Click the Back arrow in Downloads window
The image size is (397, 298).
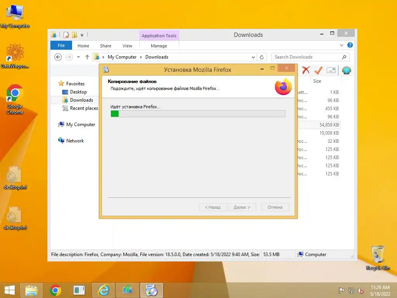[58, 57]
